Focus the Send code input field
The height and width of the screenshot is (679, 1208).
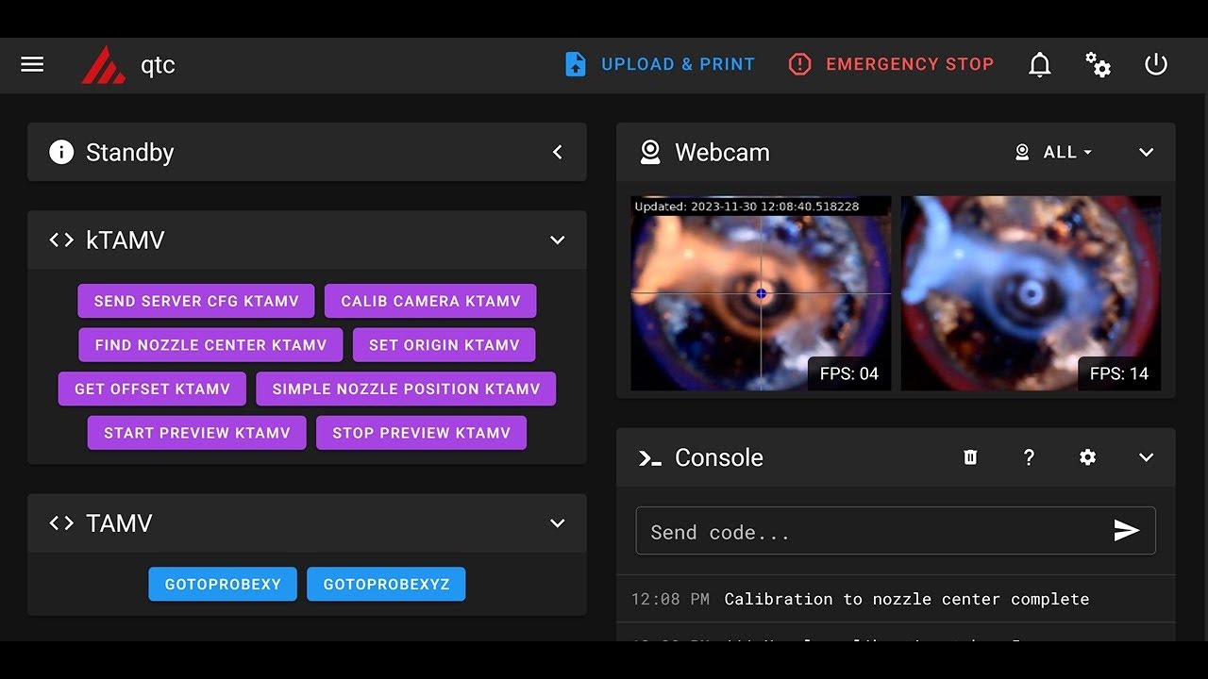coord(896,531)
